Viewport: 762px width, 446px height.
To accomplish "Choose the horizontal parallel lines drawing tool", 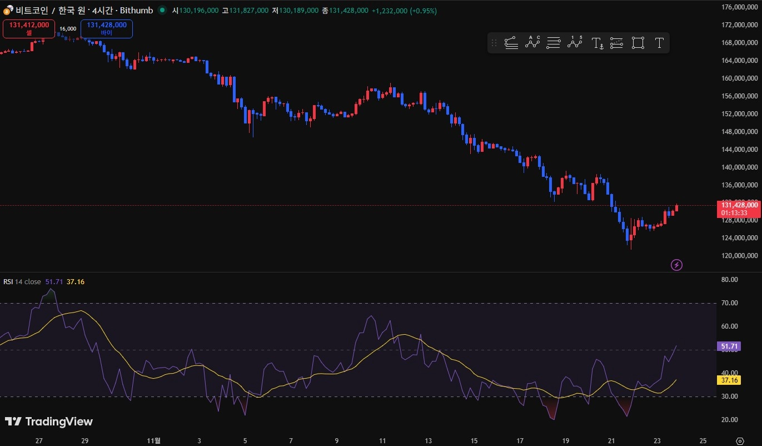I will click(x=553, y=43).
